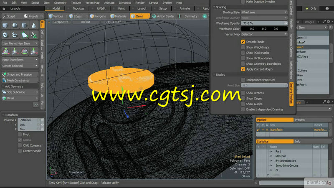Open the Center Selected dropdown

20,66
